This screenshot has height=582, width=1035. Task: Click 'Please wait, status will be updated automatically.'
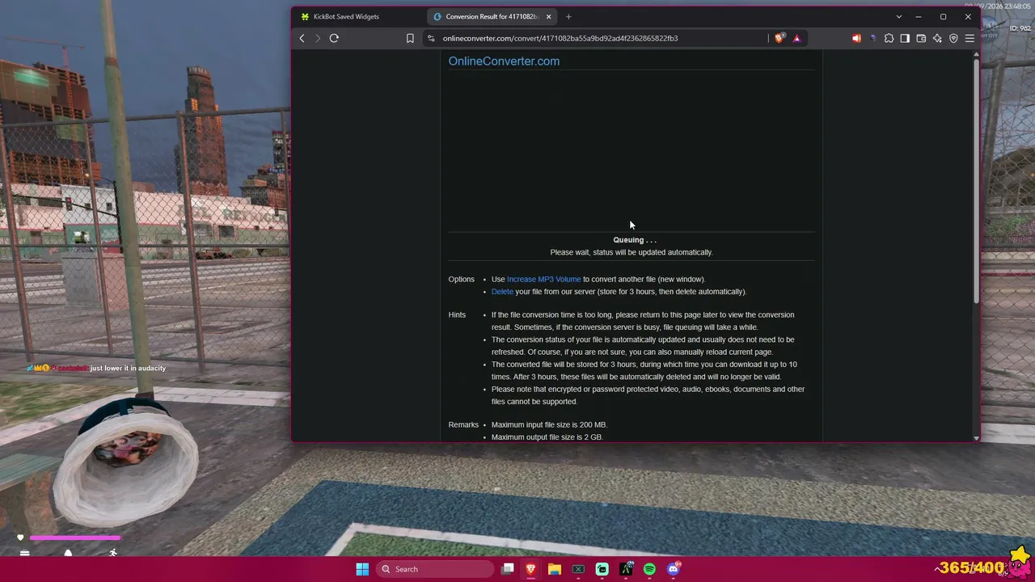[x=632, y=252]
